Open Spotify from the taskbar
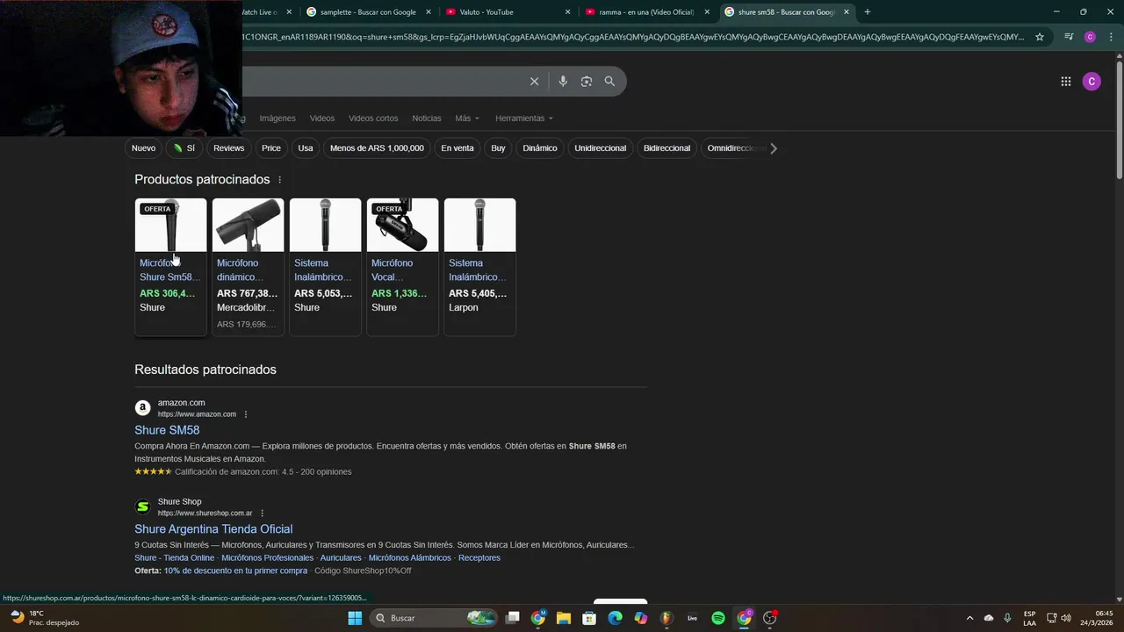 (718, 618)
